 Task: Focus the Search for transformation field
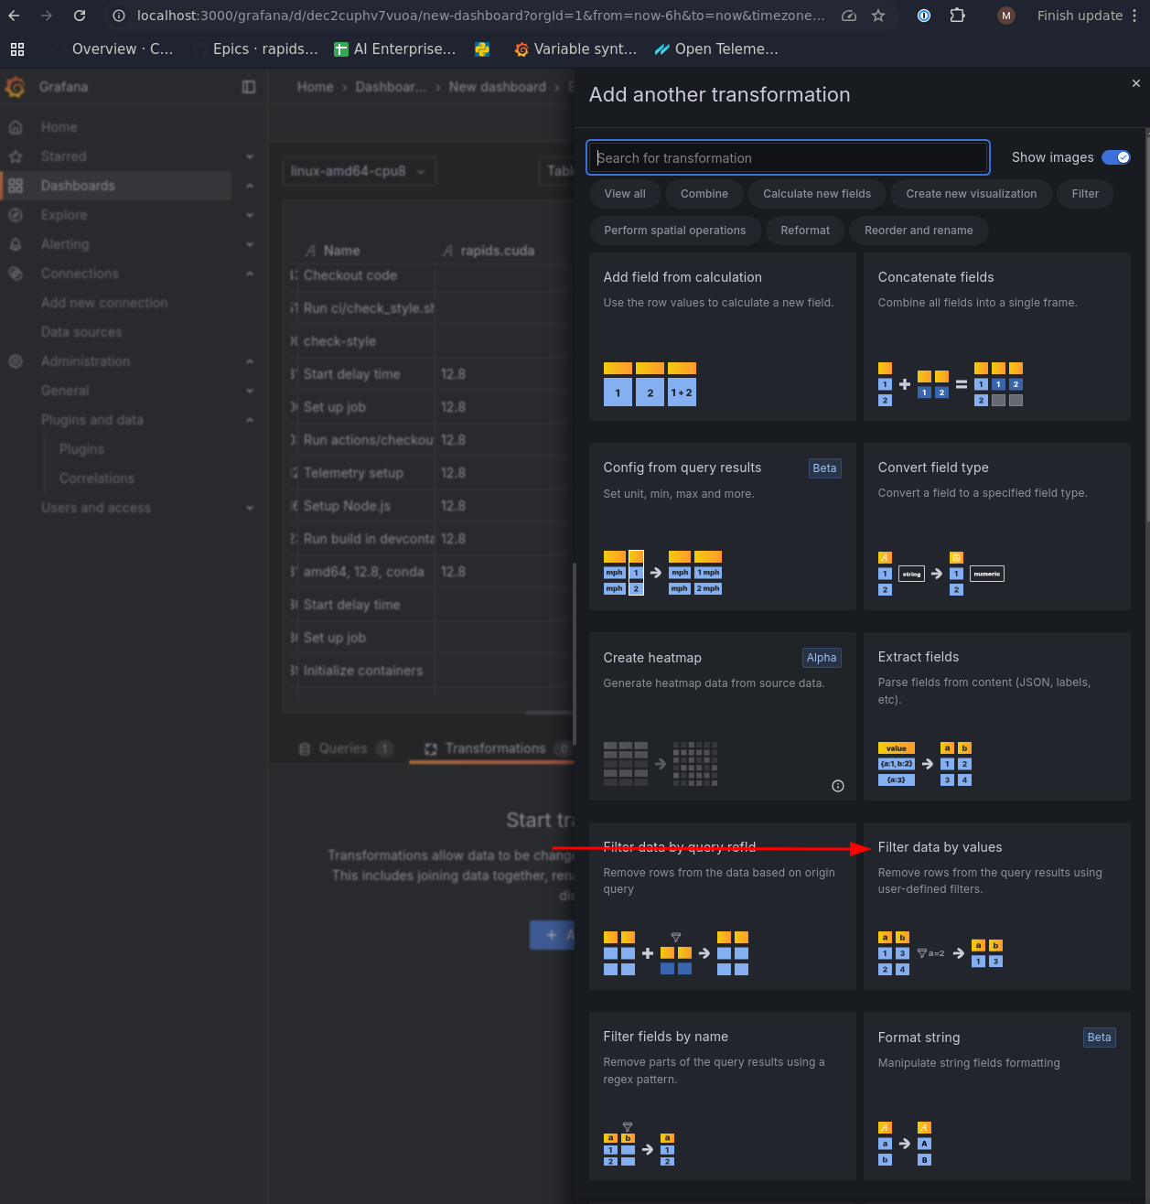788,157
